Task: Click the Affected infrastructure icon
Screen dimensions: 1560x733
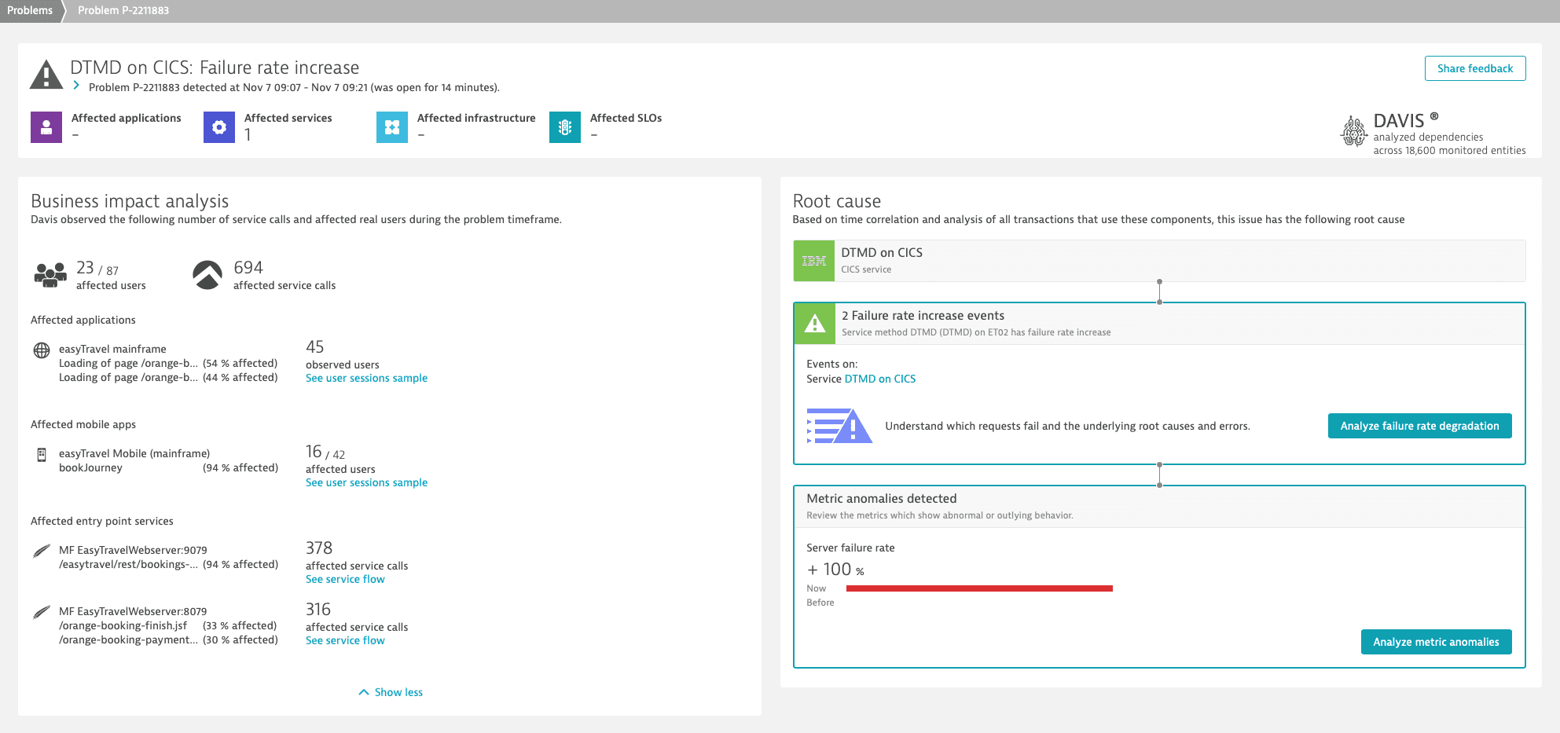Action: (392, 127)
